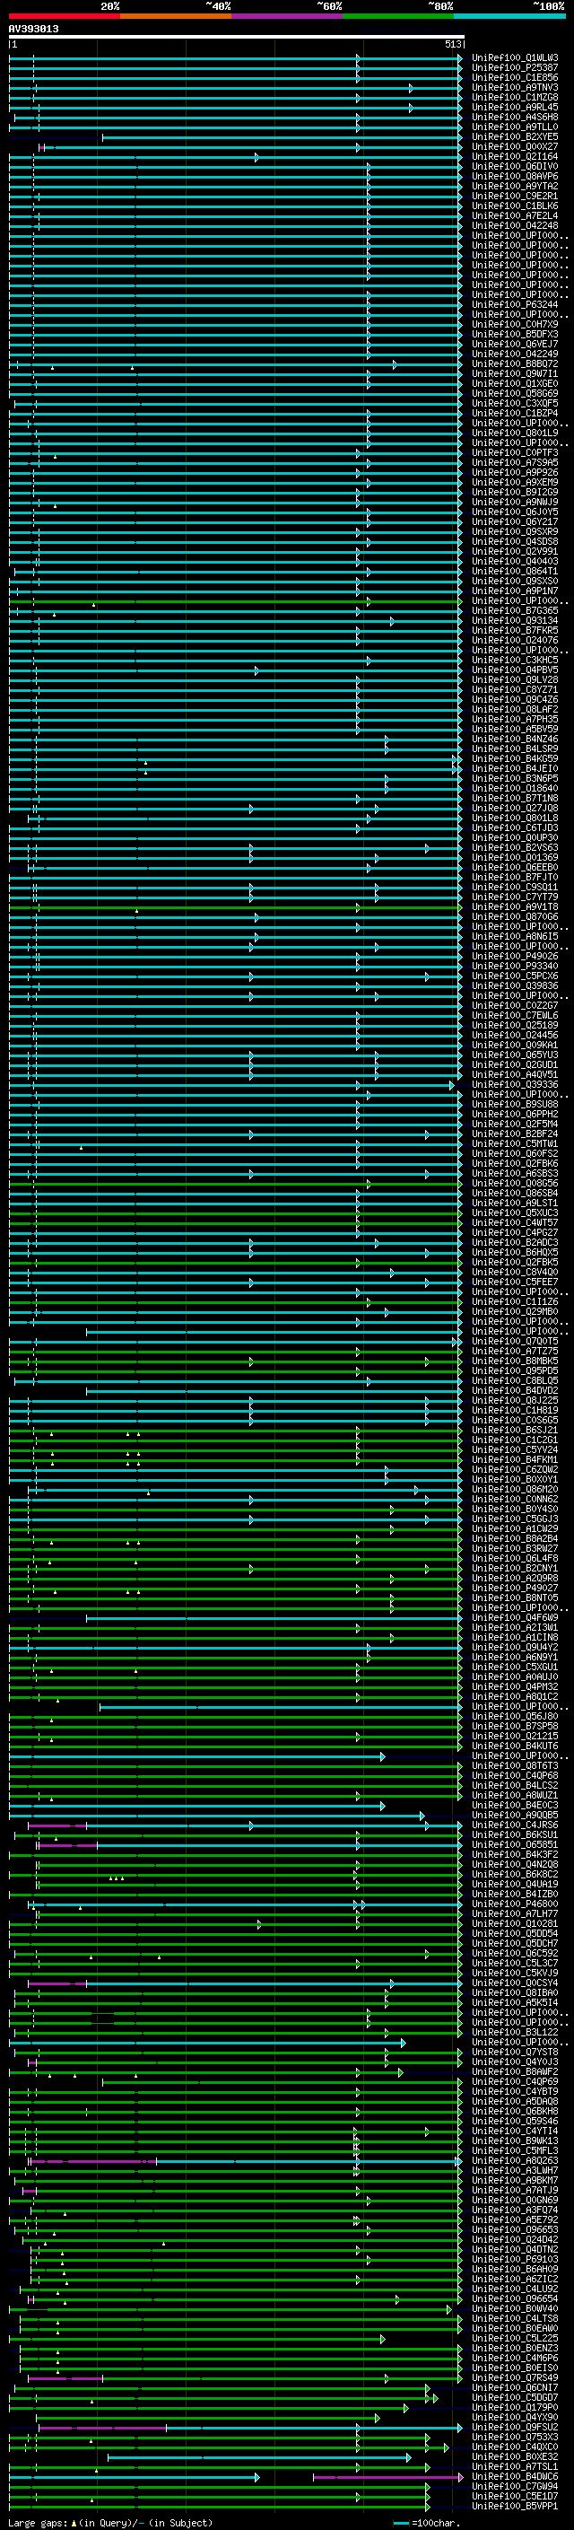
Task: Select hit UniRef100_A5E792
Action: click(515, 2219)
